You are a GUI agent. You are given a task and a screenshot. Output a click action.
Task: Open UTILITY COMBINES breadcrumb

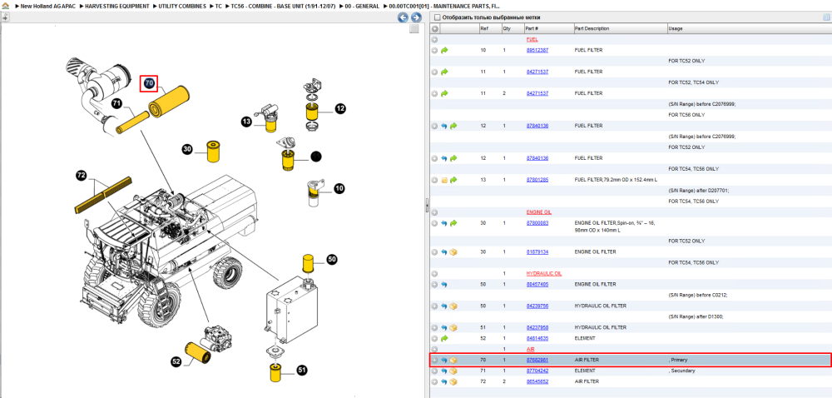[x=181, y=7]
